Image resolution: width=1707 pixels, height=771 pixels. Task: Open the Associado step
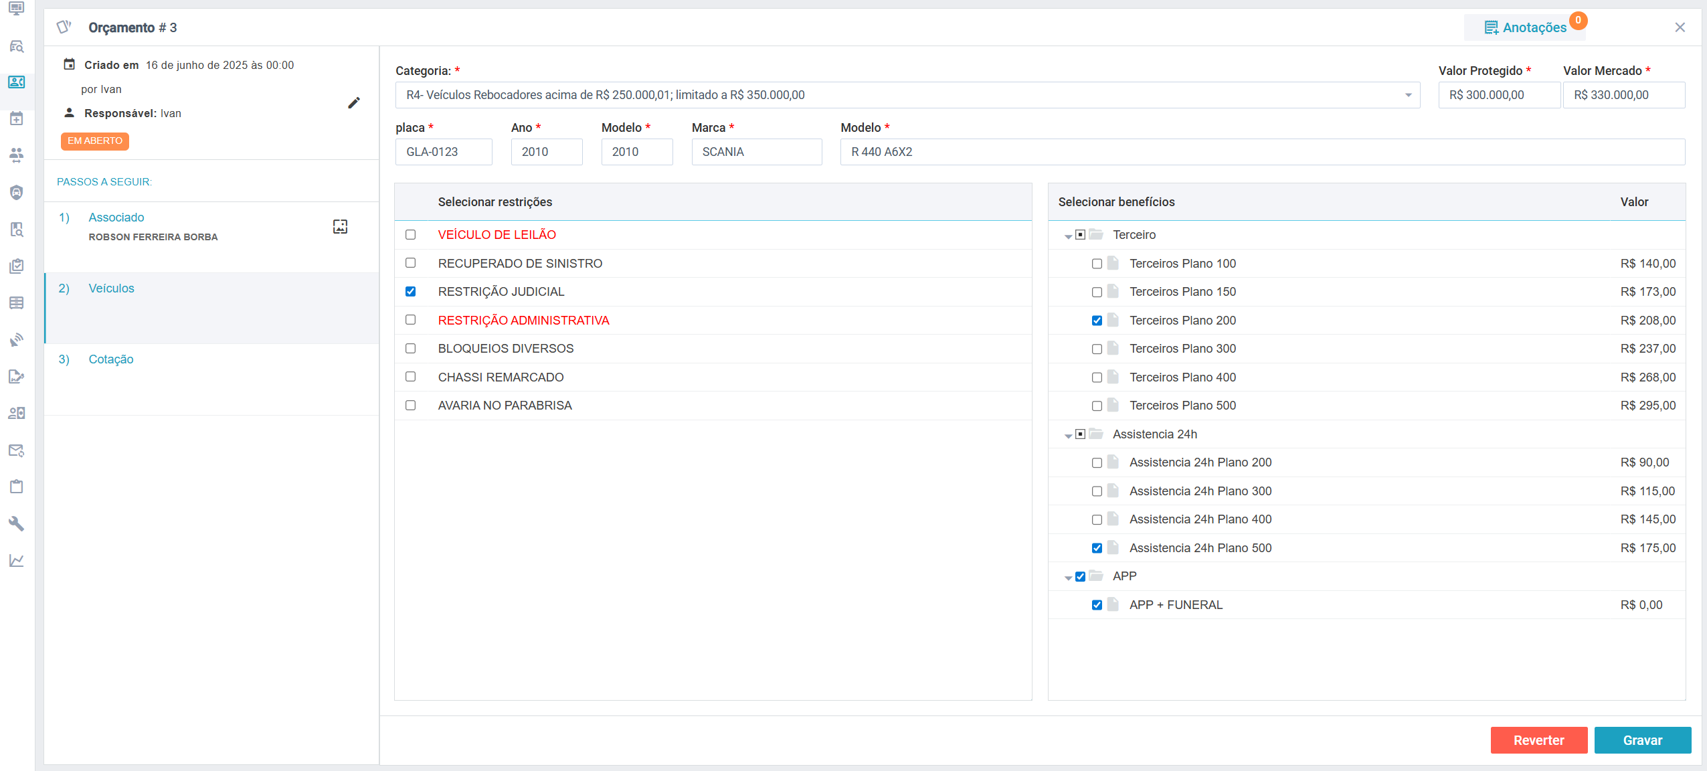116,218
